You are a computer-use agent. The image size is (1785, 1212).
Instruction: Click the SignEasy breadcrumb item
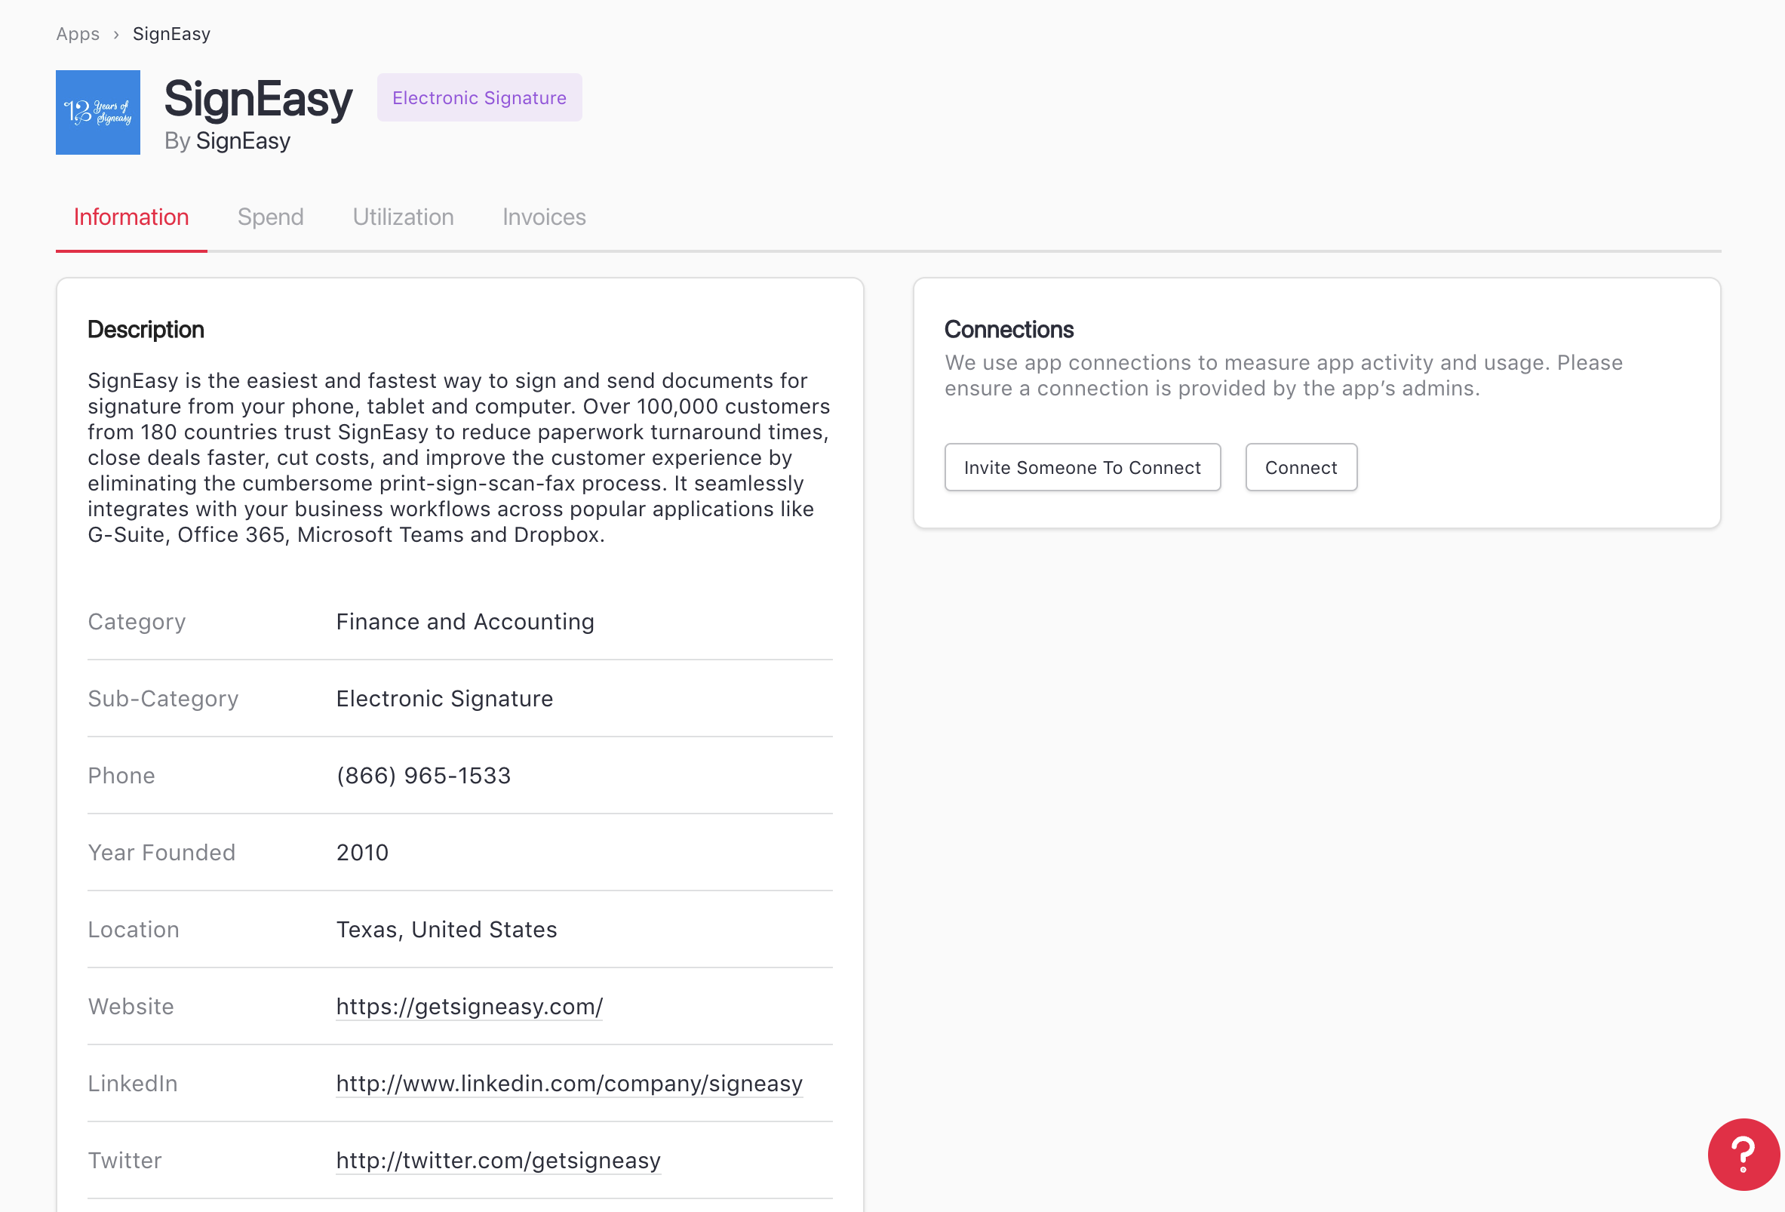pyautogui.click(x=171, y=34)
